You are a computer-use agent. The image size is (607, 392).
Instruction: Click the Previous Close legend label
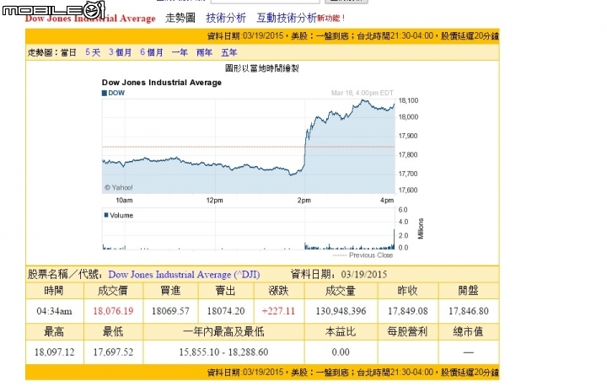click(x=371, y=255)
